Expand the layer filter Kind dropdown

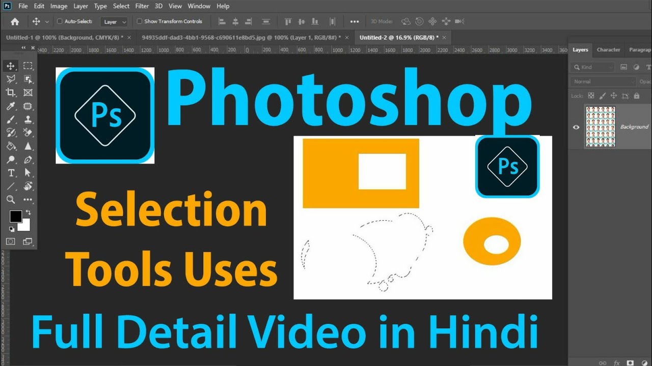[593, 67]
